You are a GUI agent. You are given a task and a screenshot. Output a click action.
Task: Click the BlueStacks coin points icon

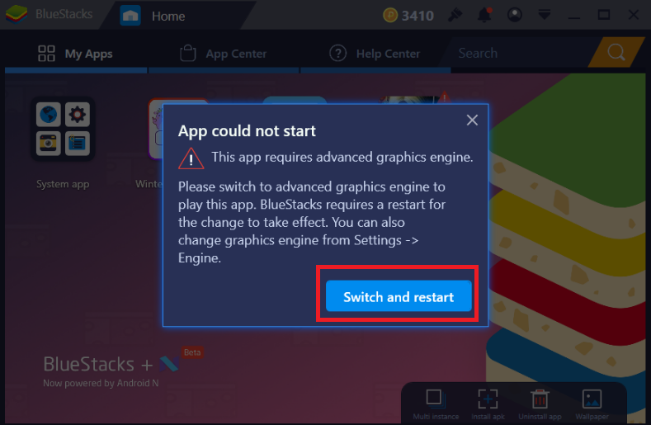click(x=389, y=16)
